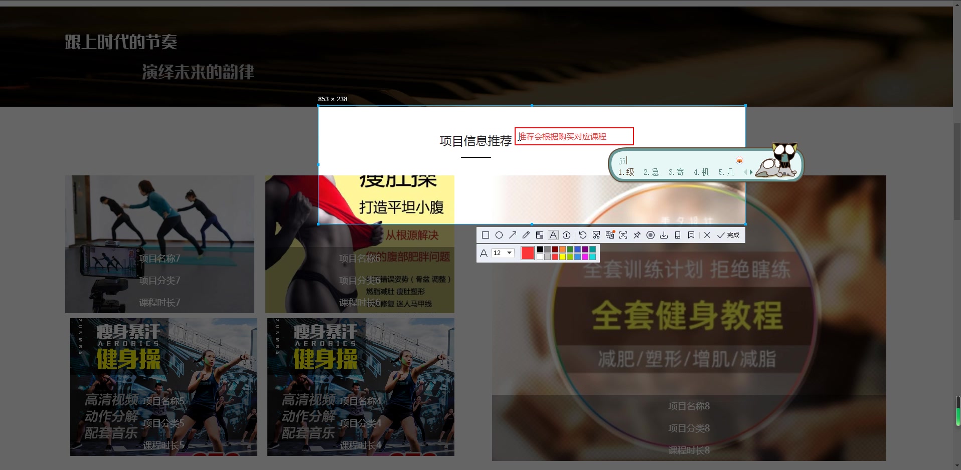Image resolution: width=961 pixels, height=470 pixels.
Task: Select the text annotation tool (A)
Action: coord(553,234)
